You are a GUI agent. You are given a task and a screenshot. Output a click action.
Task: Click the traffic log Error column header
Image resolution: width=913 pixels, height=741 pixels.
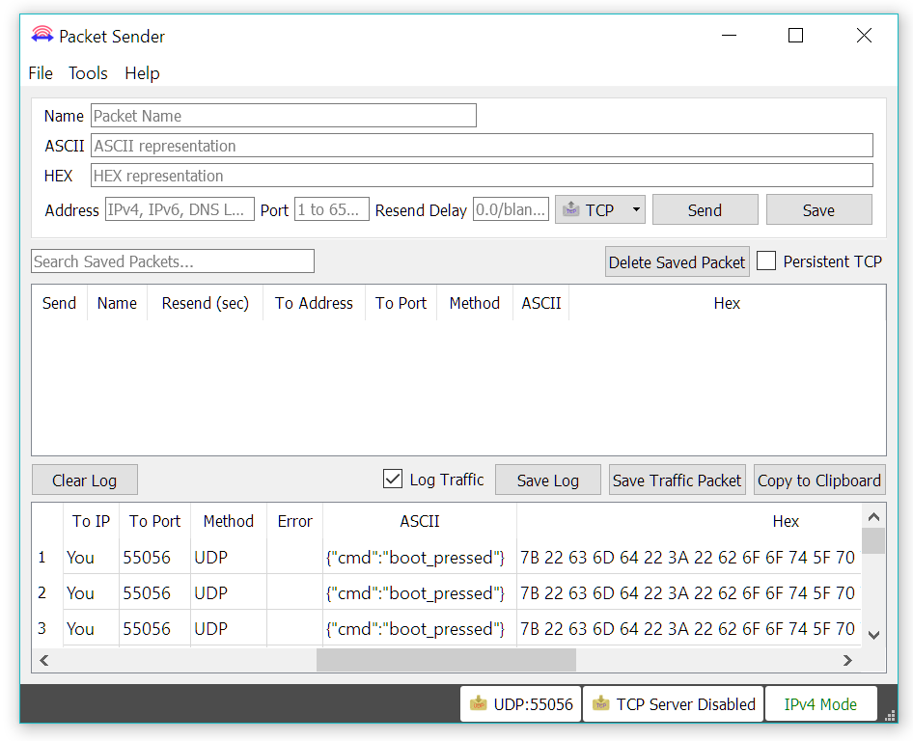pyautogui.click(x=294, y=521)
